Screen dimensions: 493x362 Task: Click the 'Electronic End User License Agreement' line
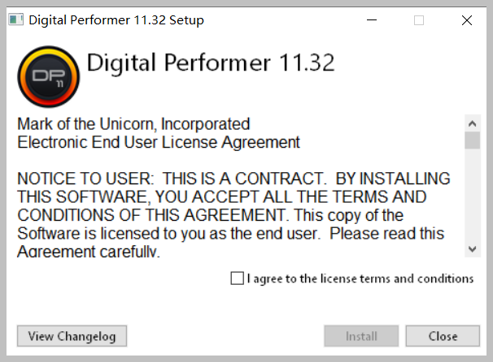[x=159, y=142]
